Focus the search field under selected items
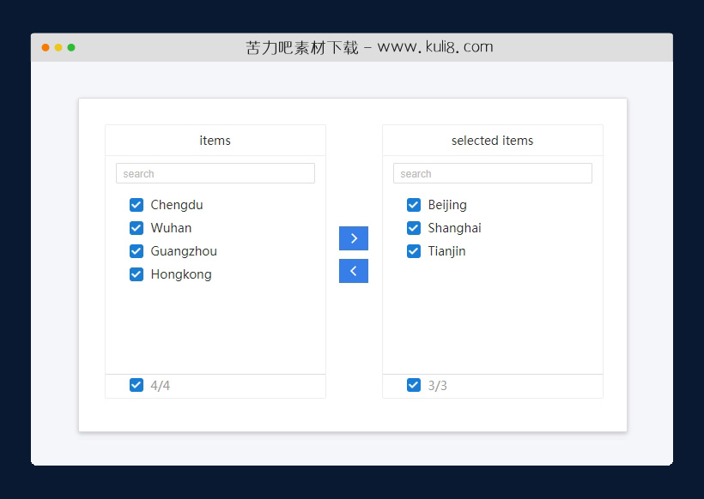 coord(492,173)
